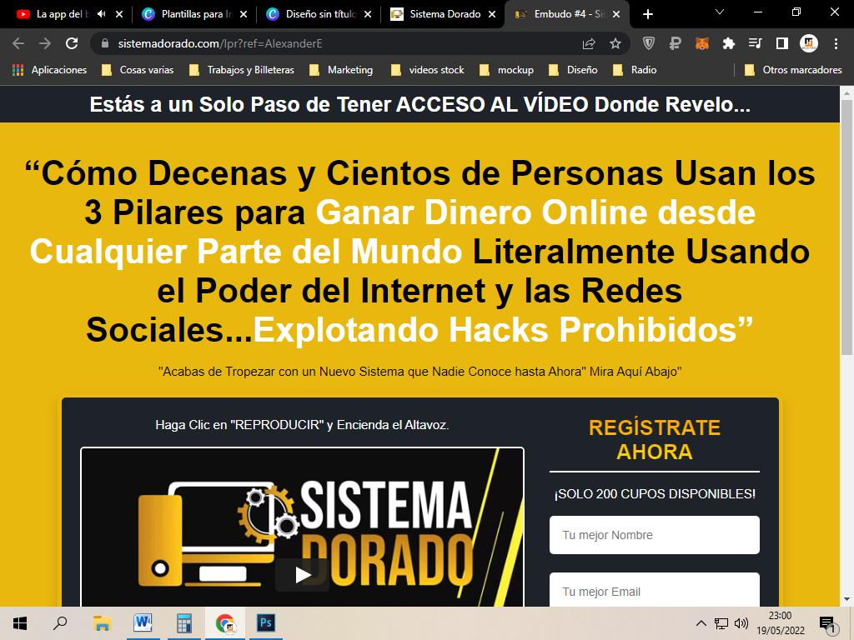
Task: Open the media control playlist icon
Action: coord(755,43)
